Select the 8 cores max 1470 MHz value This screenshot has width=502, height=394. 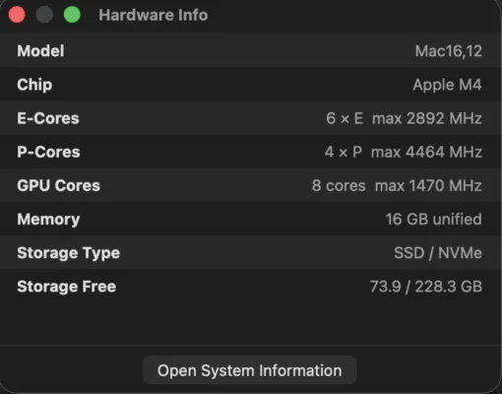point(397,185)
